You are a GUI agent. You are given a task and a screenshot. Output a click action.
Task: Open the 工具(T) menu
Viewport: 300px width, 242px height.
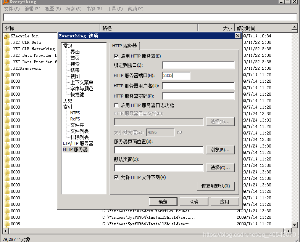point(115,9)
